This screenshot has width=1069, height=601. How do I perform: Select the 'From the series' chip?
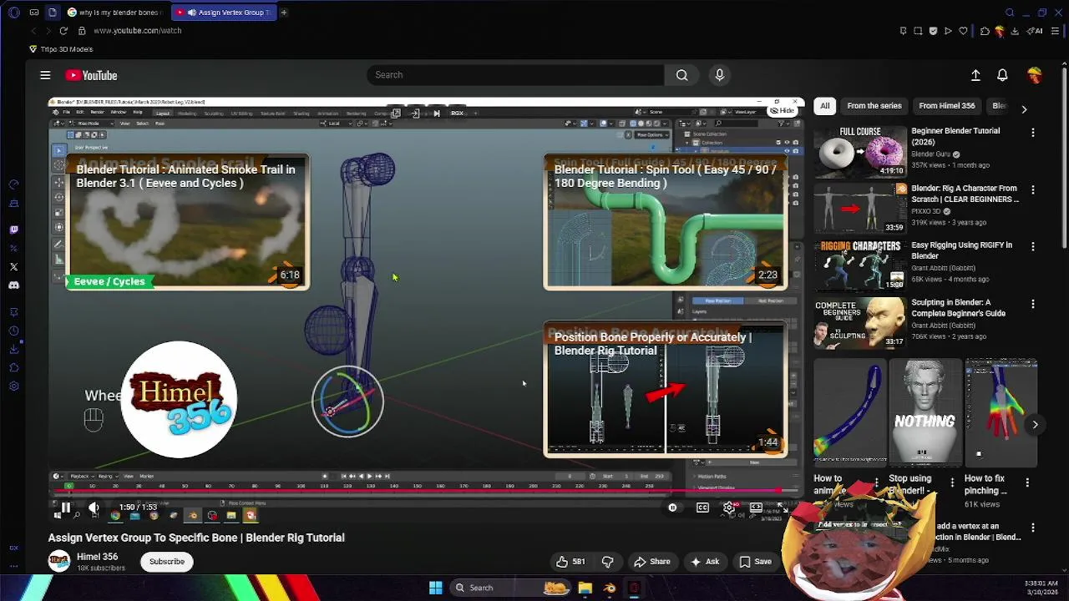coord(874,106)
